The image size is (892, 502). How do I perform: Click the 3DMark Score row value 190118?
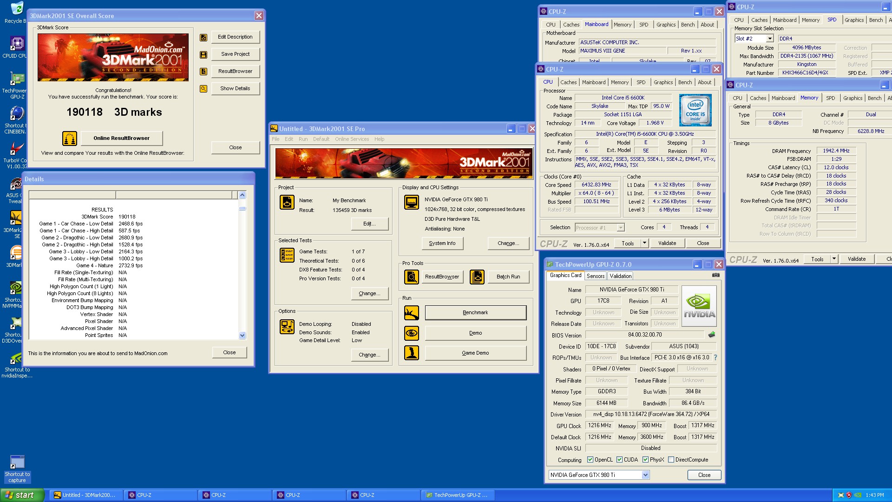tap(127, 217)
